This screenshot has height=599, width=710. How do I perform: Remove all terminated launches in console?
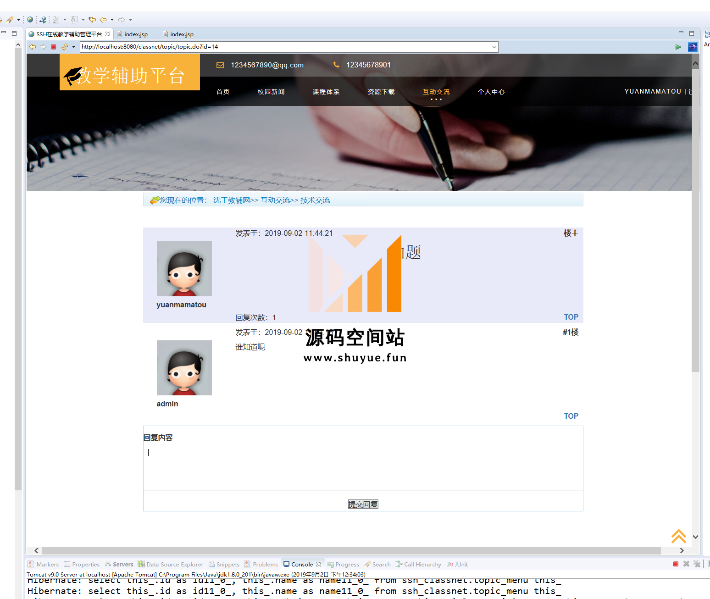pos(697,564)
